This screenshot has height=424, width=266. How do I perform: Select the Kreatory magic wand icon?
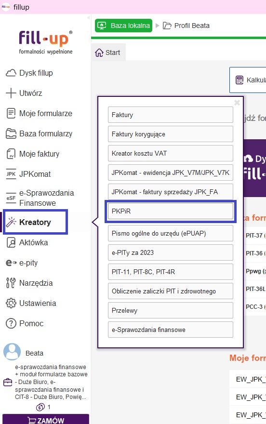(11, 222)
